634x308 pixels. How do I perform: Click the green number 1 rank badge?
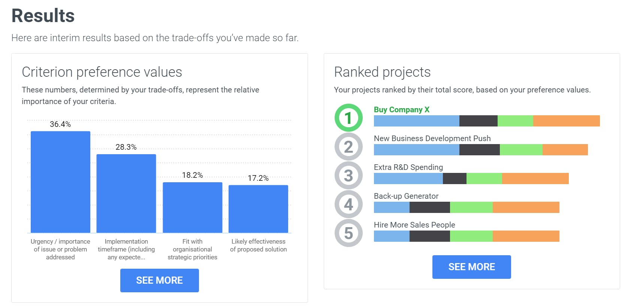point(348,118)
